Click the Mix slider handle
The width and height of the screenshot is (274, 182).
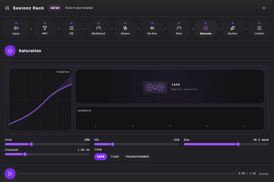coord(113,144)
